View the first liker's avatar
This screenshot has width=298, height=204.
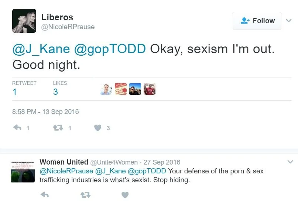(x=106, y=89)
